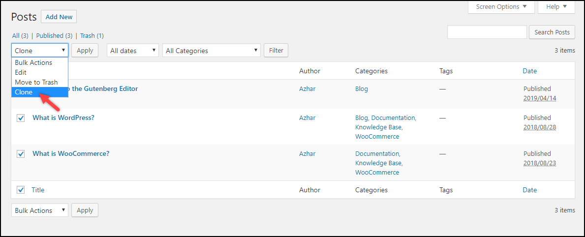This screenshot has width=585, height=237.
Task: Click the Tags column header
Action: [x=446, y=71]
